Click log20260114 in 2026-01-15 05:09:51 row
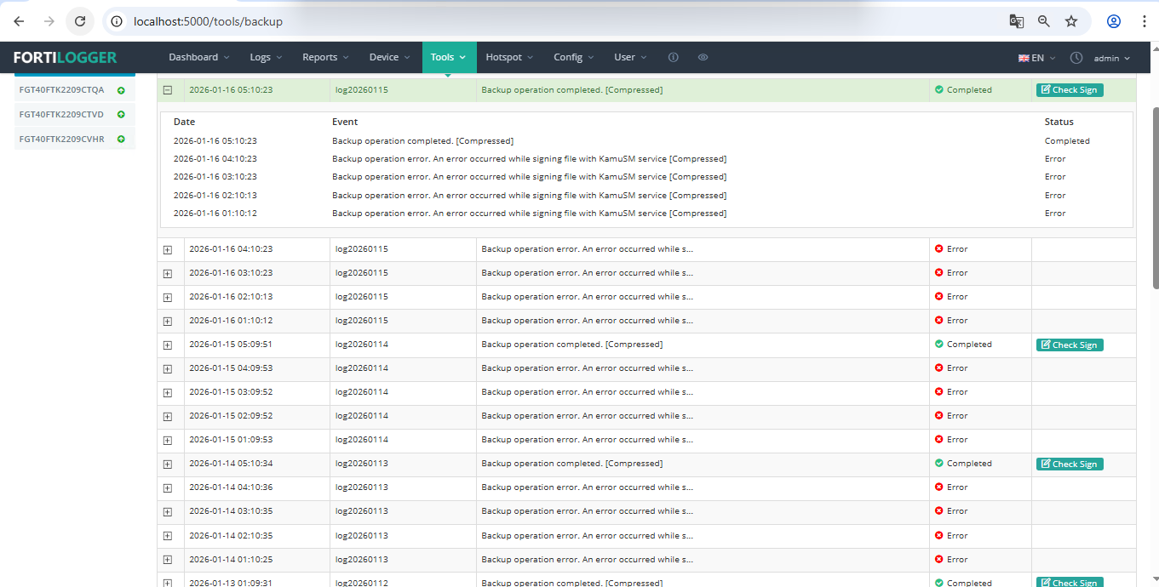Viewport: 1159px width, 587px height. 361,345
